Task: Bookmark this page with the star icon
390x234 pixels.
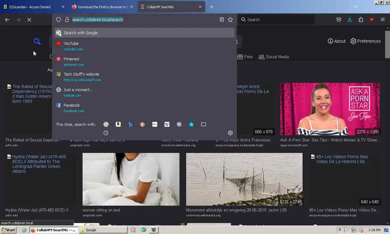Action: (x=230, y=19)
